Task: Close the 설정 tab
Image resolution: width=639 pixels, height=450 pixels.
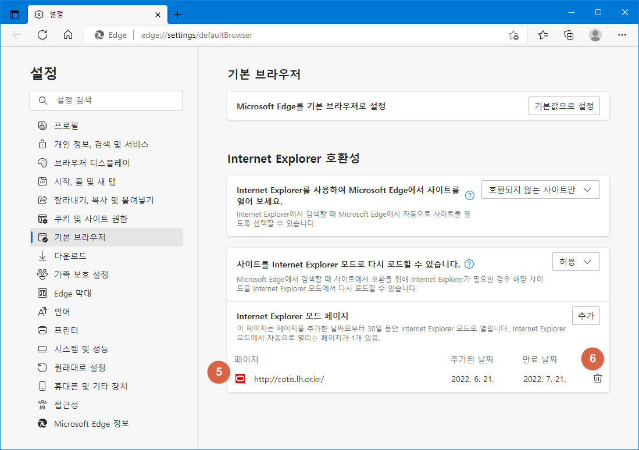Action: pyautogui.click(x=158, y=15)
